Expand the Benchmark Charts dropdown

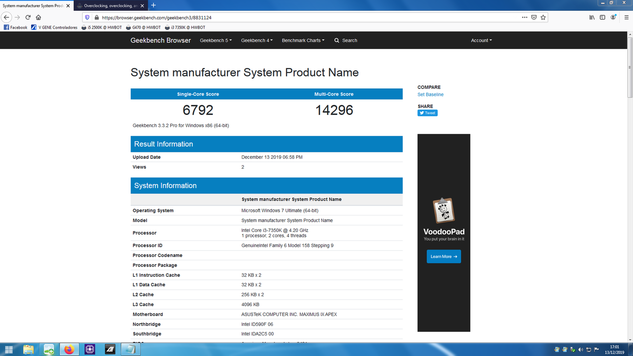tap(303, 40)
